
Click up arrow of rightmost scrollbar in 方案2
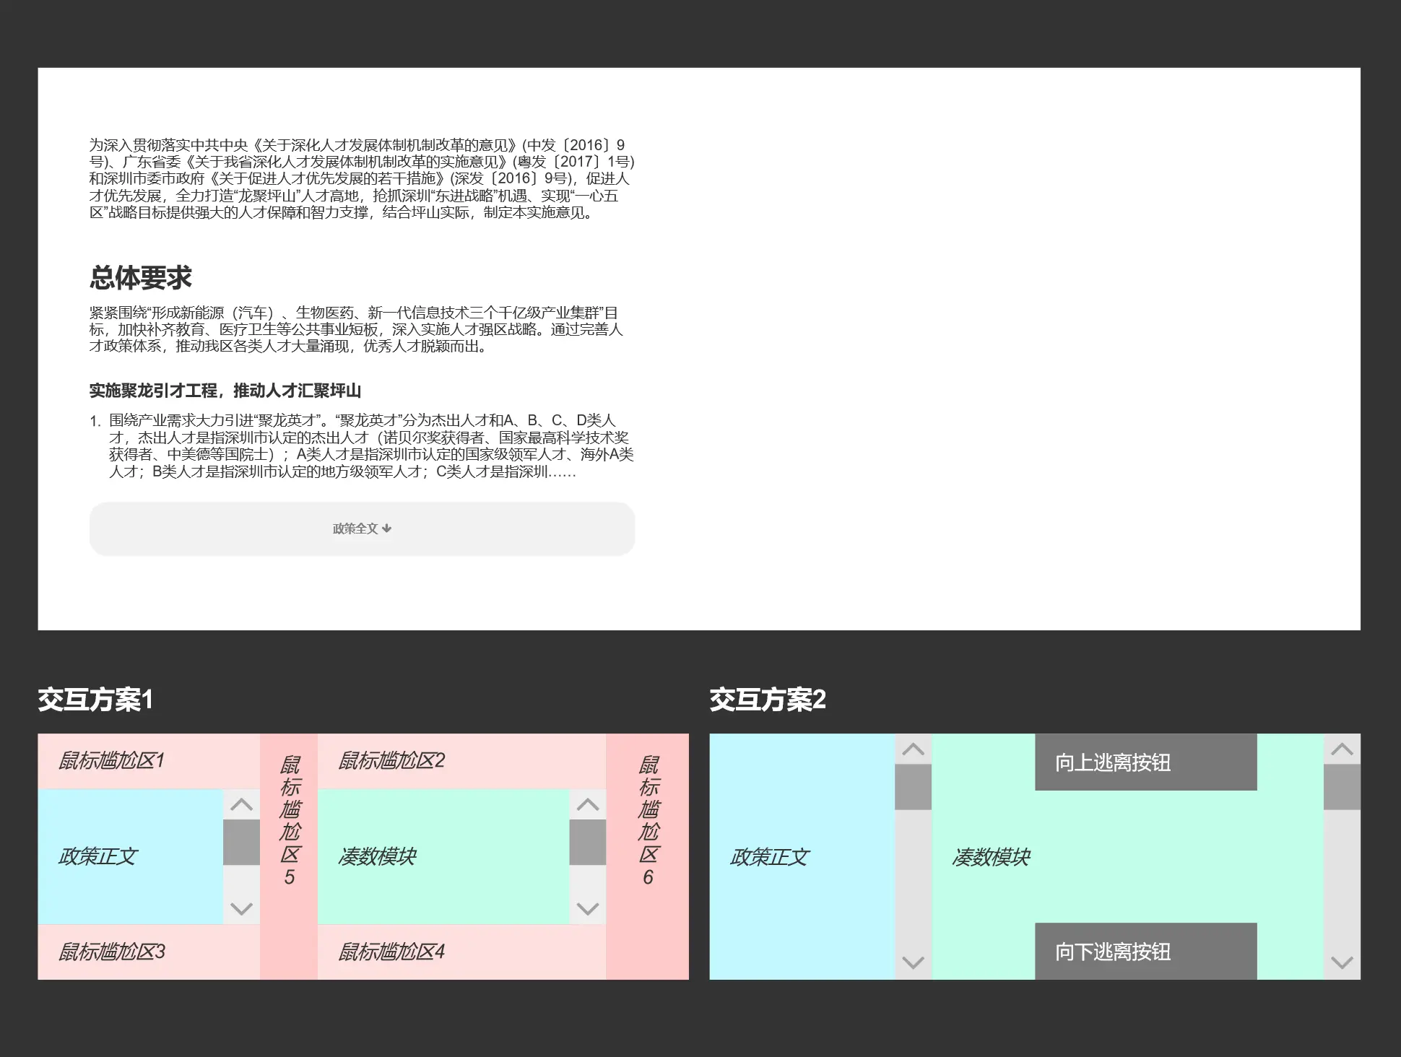[x=1342, y=749]
